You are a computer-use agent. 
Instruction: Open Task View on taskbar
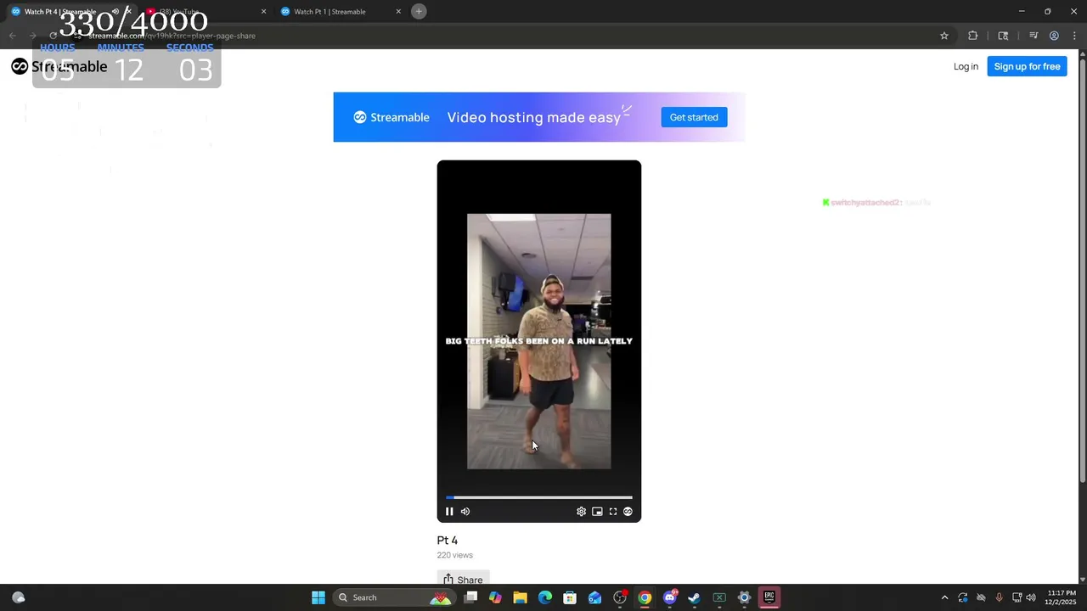click(x=471, y=597)
